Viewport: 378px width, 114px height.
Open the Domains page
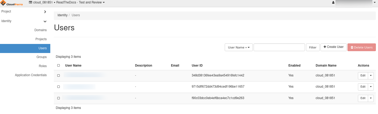point(41,30)
